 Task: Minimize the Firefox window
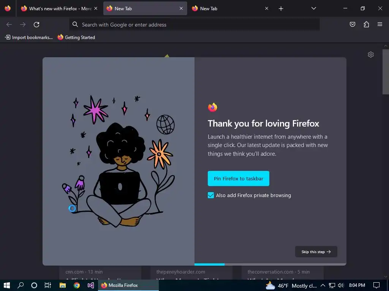(345, 8)
